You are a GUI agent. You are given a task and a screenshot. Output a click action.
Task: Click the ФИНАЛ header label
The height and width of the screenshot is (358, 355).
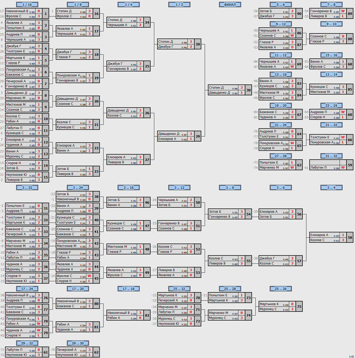coord(230,5)
